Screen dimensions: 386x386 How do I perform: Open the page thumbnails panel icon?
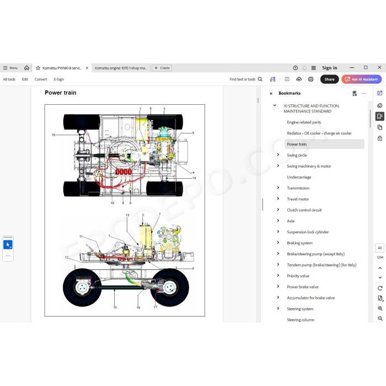click(379, 127)
